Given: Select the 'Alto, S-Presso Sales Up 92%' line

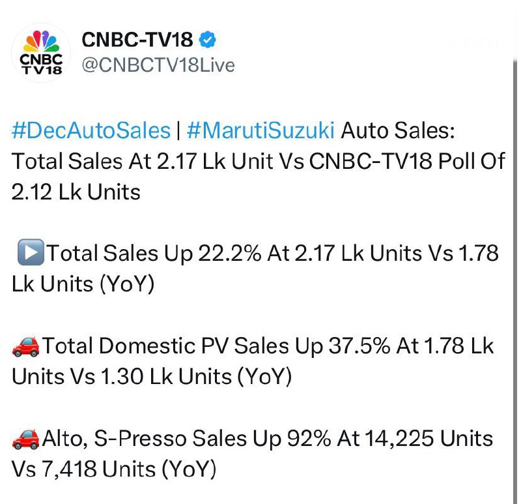Looking at the screenshot, I should click(187, 438).
